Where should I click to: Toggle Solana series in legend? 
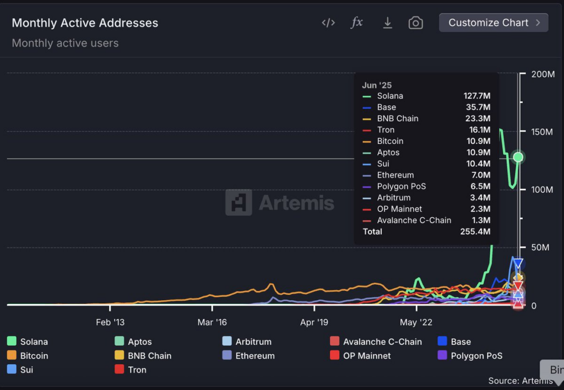pyautogui.click(x=28, y=342)
